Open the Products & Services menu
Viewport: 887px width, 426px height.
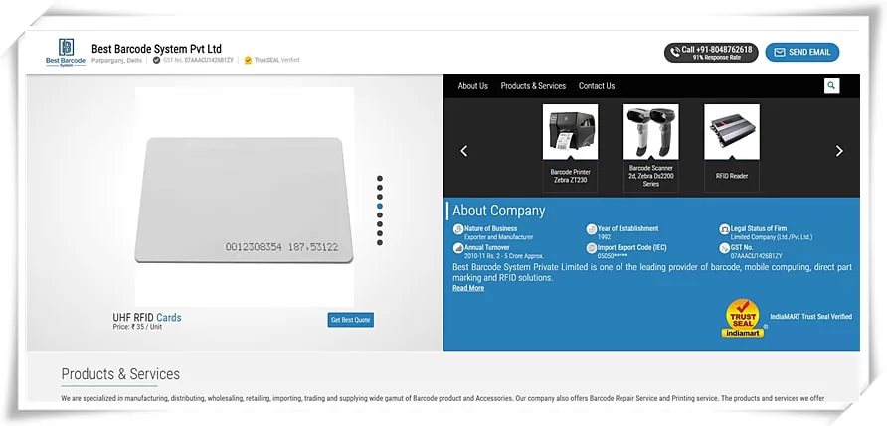[533, 86]
